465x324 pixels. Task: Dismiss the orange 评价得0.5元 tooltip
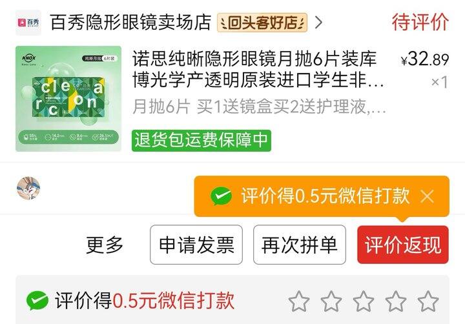pyautogui.click(x=427, y=196)
